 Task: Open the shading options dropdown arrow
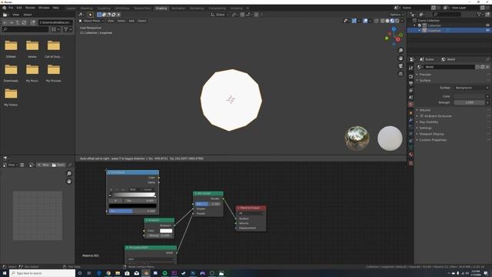(402, 21)
